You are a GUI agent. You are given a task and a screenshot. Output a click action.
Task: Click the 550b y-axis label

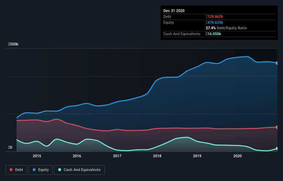click(13, 44)
